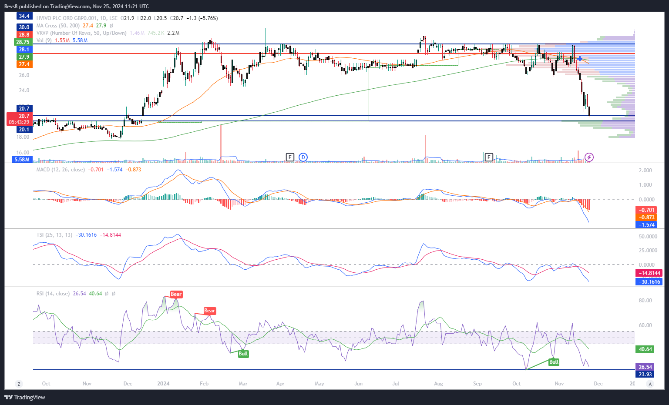Select the MACD (12, 26, close) label
The height and width of the screenshot is (405, 669).
click(x=61, y=170)
